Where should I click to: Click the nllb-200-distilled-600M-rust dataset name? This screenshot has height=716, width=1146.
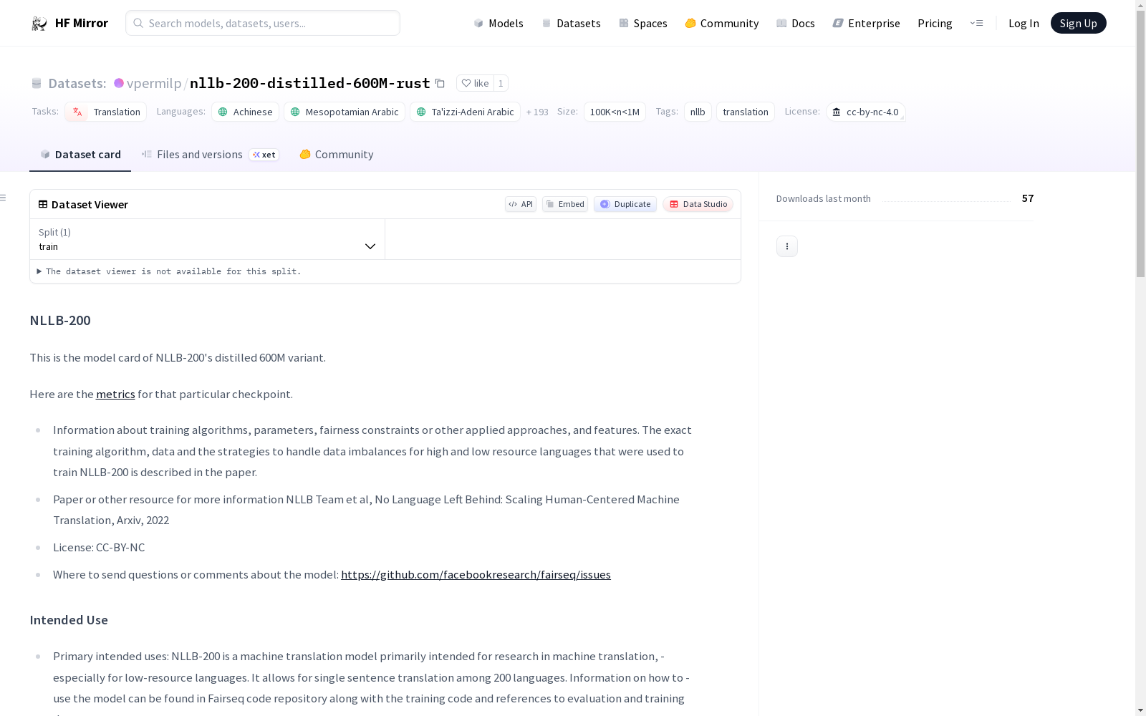310,83
